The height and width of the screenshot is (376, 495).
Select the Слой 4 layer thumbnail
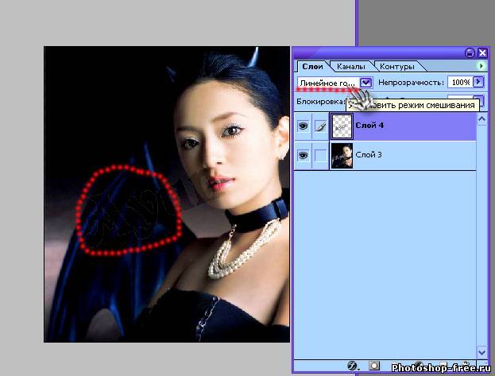[x=342, y=126]
